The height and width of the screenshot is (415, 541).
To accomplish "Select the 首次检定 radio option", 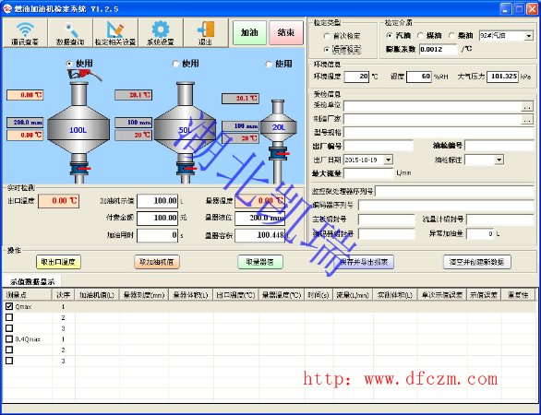I will coord(327,36).
